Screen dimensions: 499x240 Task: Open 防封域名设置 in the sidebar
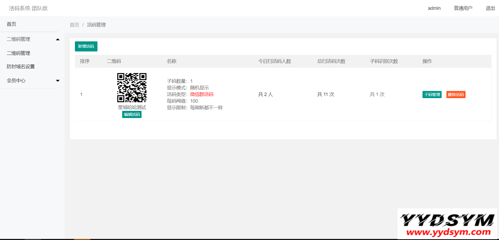point(21,67)
